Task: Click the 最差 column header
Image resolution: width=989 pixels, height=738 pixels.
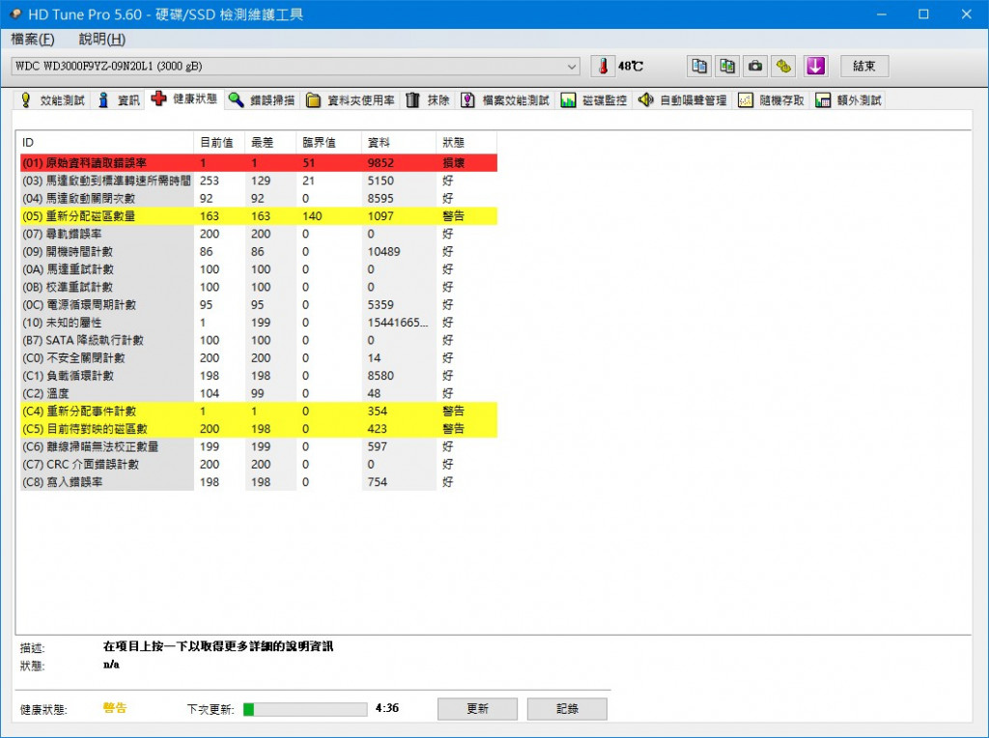Action: point(270,143)
